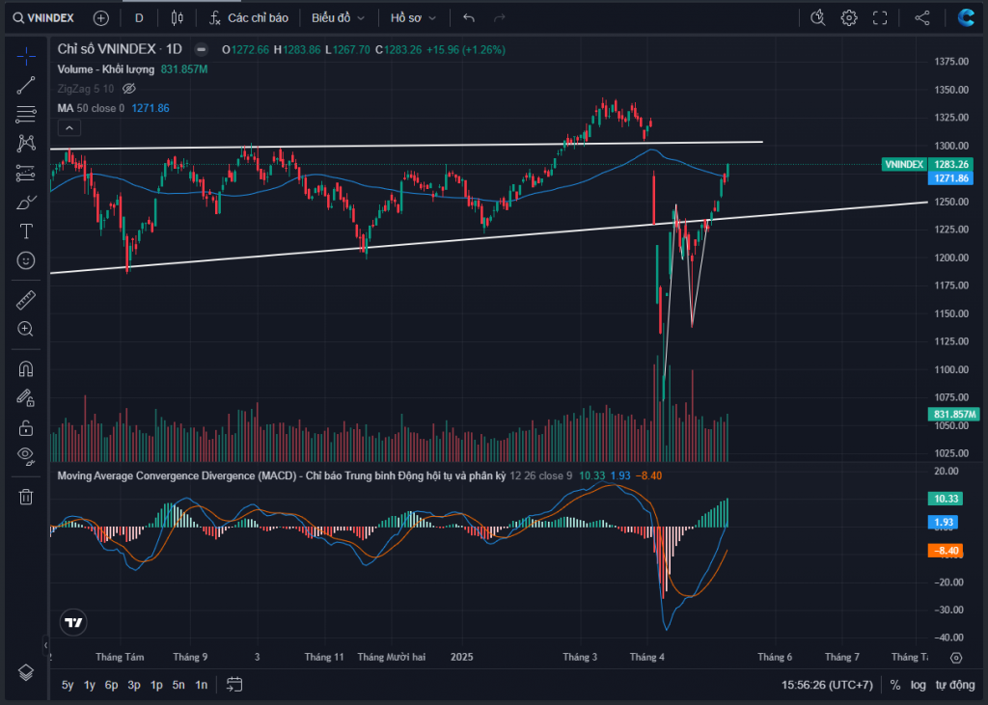Open object tree layers icon
The width and height of the screenshot is (988, 705).
click(26, 673)
